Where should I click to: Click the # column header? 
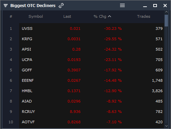(11, 16)
